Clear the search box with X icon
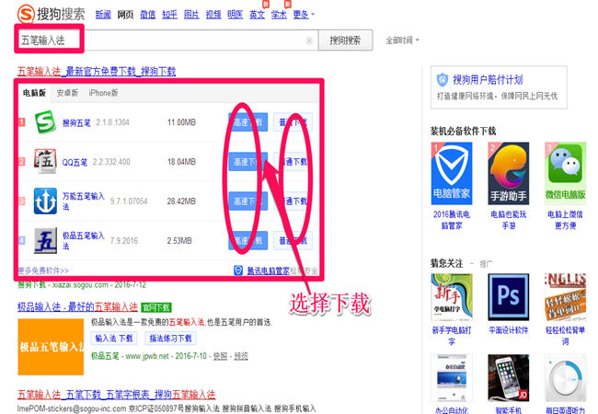This screenshot has width=598, height=414. [x=309, y=40]
